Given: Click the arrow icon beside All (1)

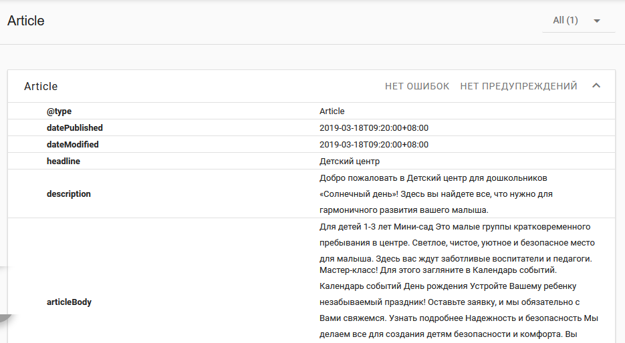Looking at the screenshot, I should point(597,21).
